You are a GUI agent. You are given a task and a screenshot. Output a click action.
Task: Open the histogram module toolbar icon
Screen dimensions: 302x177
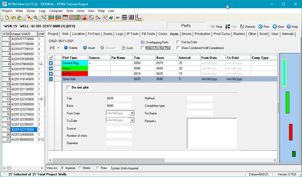point(85,18)
